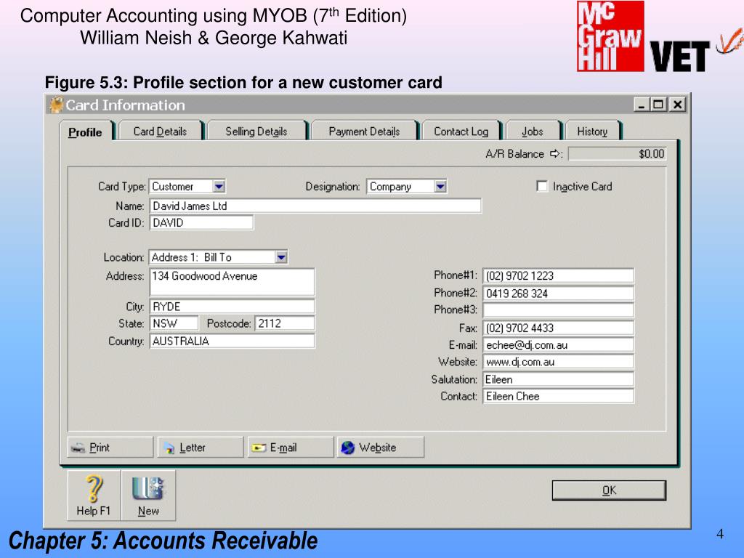The width and height of the screenshot is (744, 558).
Task: Click in the Name field
Action: 315,206
